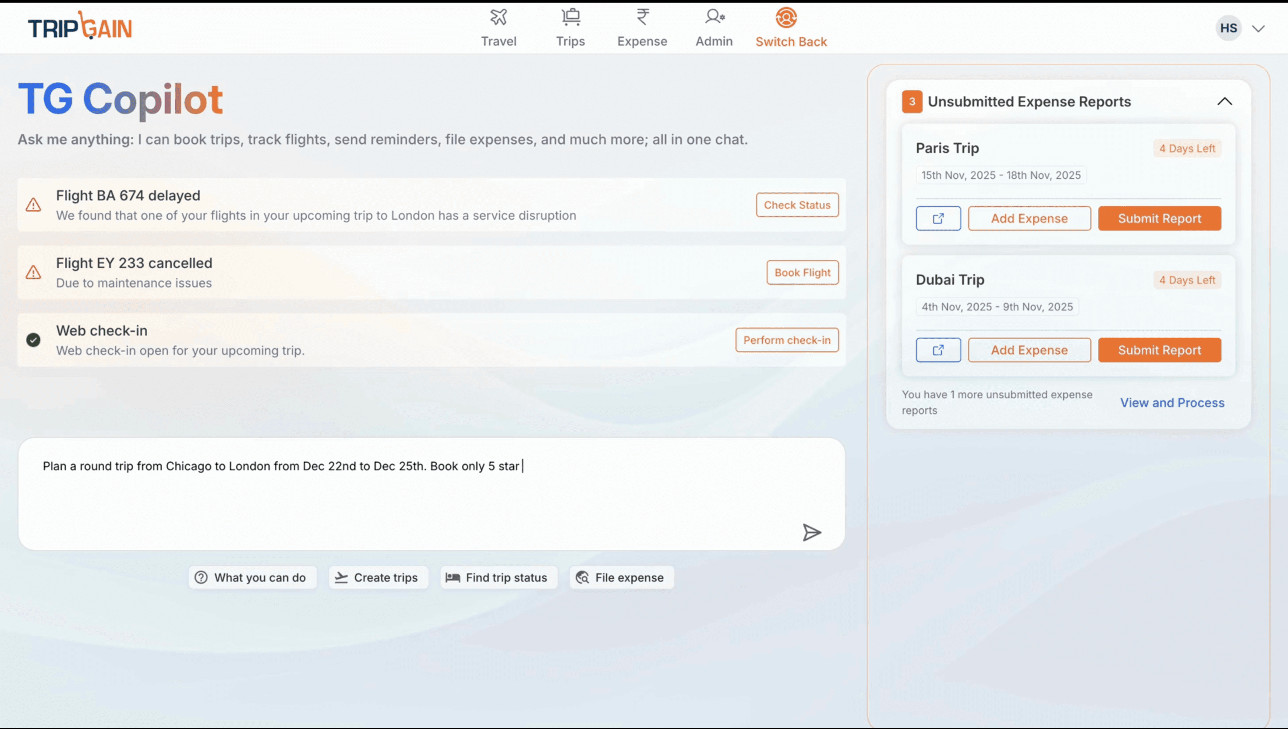Click Book Flight for cancelled EY 233

(x=802, y=272)
